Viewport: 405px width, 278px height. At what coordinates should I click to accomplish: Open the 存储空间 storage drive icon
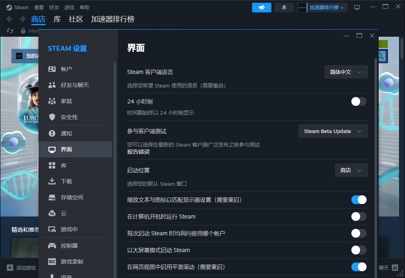[52, 198]
